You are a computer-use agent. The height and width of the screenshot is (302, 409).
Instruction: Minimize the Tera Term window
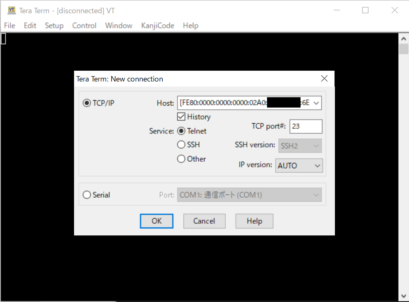coord(337,10)
